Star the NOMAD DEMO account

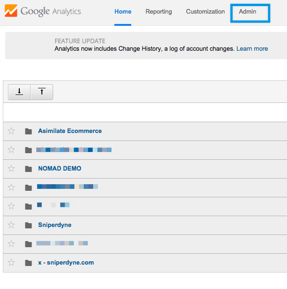pos(11,168)
